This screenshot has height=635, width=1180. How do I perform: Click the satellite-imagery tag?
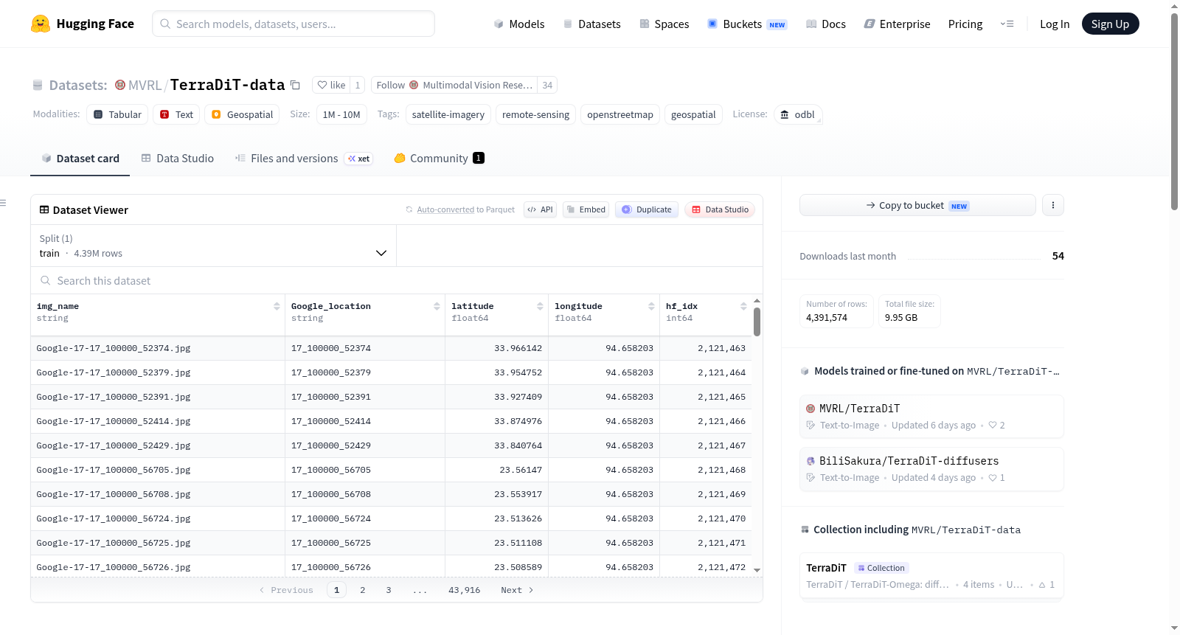tap(448, 114)
